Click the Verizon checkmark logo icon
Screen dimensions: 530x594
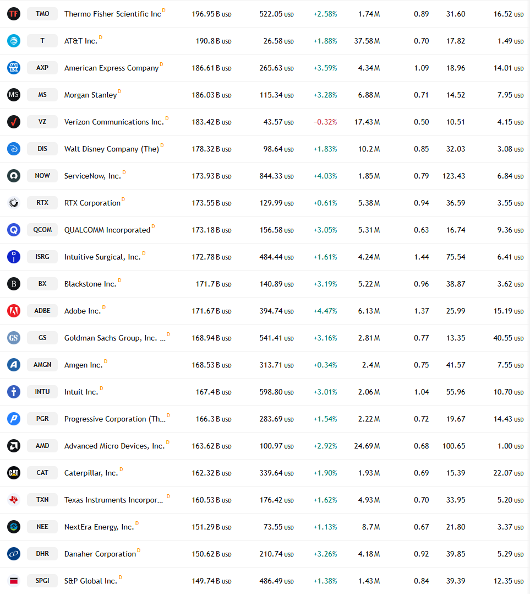coord(14,122)
